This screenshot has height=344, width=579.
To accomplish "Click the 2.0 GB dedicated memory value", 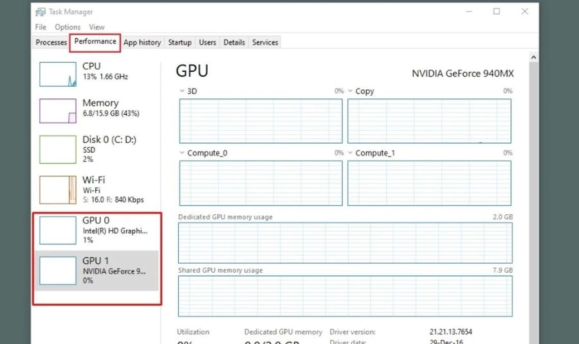I will 502,217.
